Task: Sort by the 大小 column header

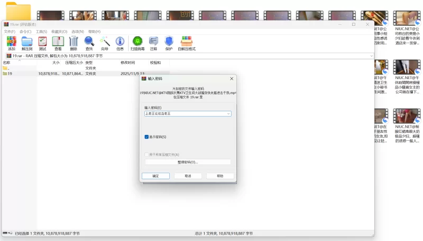Action: click(x=56, y=62)
